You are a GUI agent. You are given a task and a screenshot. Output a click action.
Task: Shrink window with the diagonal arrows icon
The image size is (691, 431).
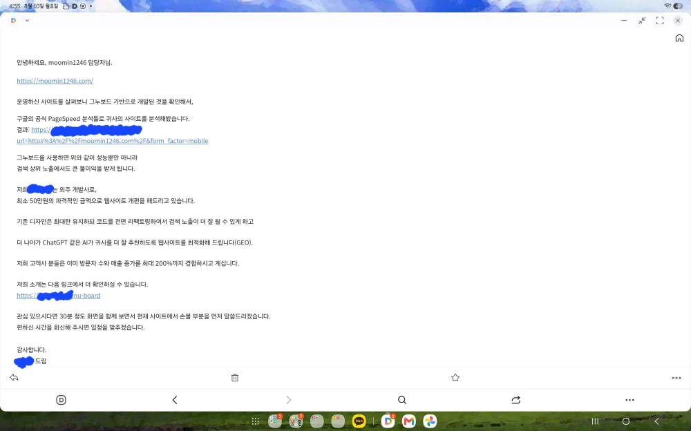642,21
